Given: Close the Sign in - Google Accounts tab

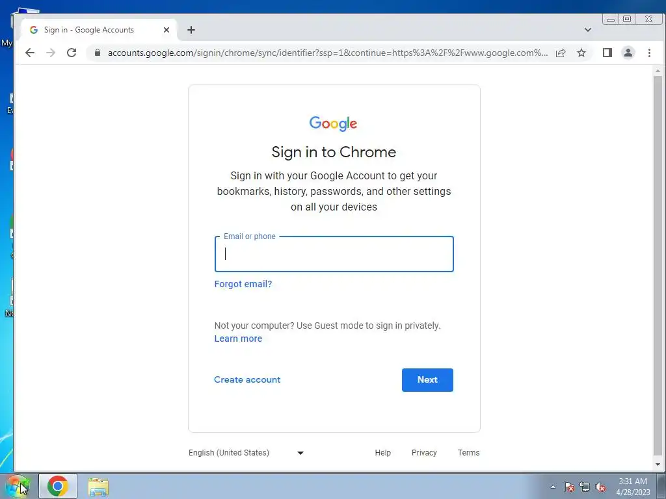Looking at the screenshot, I should click(166, 30).
